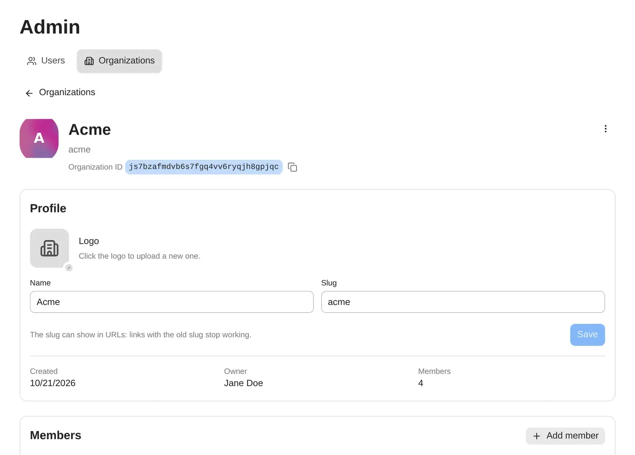Add a new member
The width and height of the screenshot is (635, 455).
coord(565,436)
